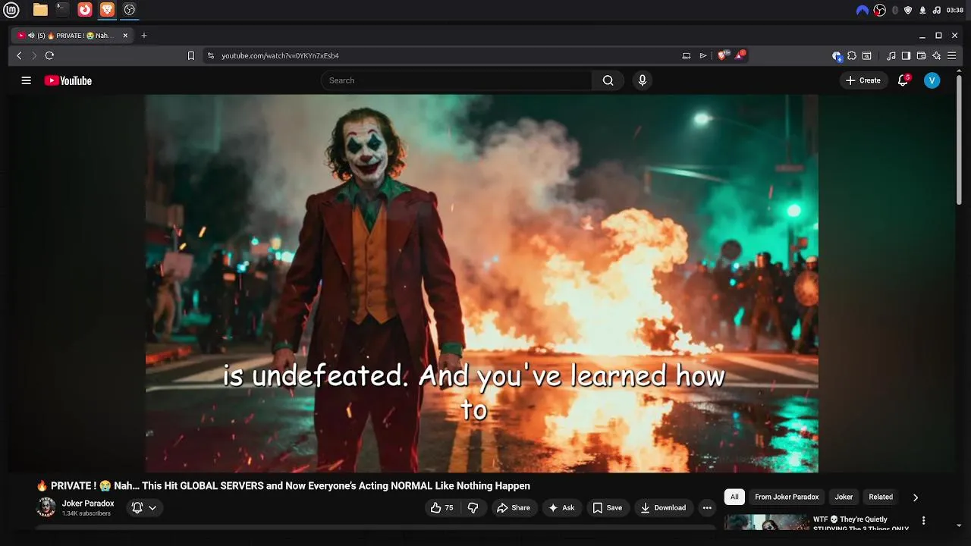This screenshot has width=971, height=546.
Task: Open the shield security tray icon
Action: 908,10
